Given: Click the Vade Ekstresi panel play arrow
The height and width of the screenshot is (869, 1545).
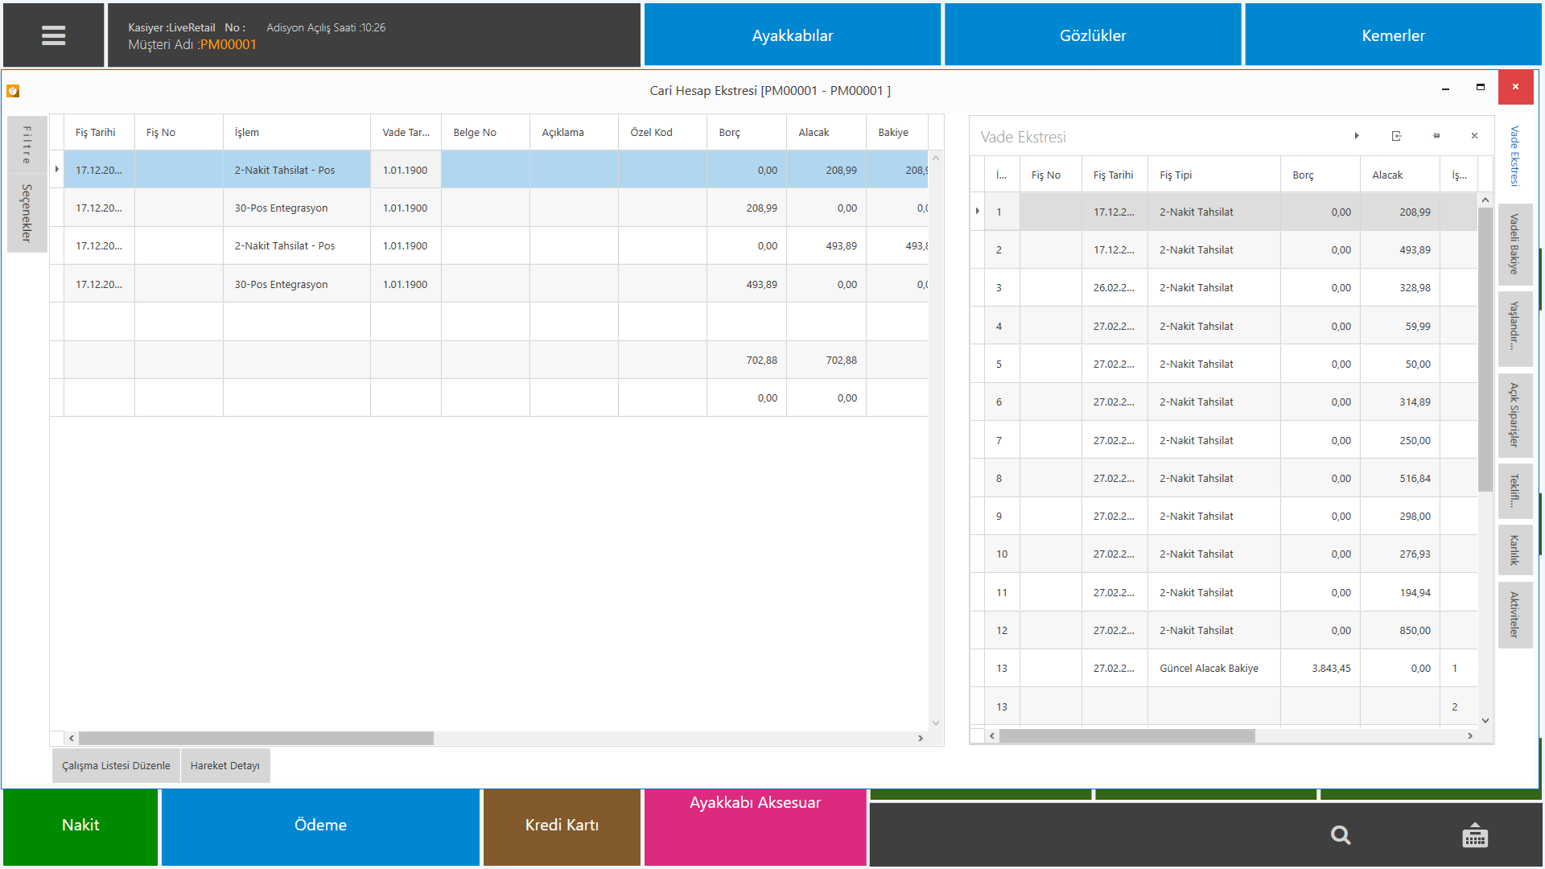Looking at the screenshot, I should pyautogui.click(x=1357, y=136).
